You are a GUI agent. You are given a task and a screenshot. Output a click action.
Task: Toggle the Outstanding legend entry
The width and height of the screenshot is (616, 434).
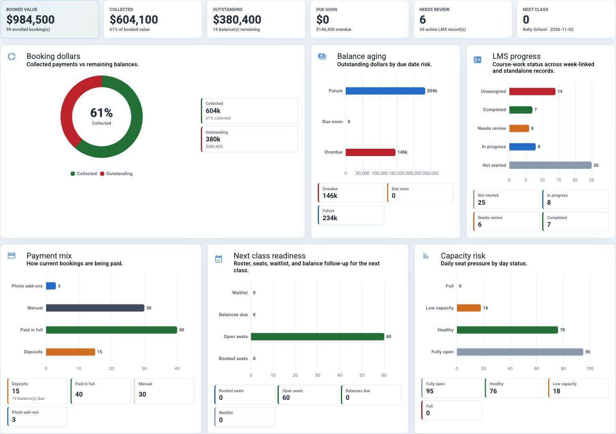(x=116, y=174)
